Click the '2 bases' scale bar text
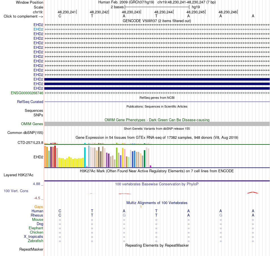The image size is (270, 256). [x=117, y=7]
